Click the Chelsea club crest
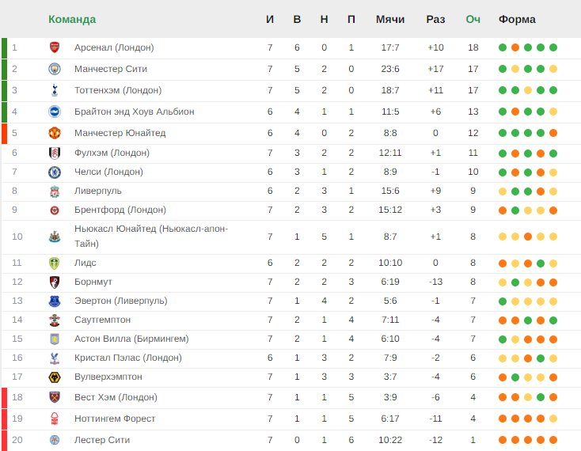This screenshot has height=451, width=581. (55, 172)
